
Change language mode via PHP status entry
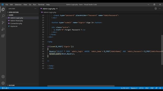tap(152, 88)
